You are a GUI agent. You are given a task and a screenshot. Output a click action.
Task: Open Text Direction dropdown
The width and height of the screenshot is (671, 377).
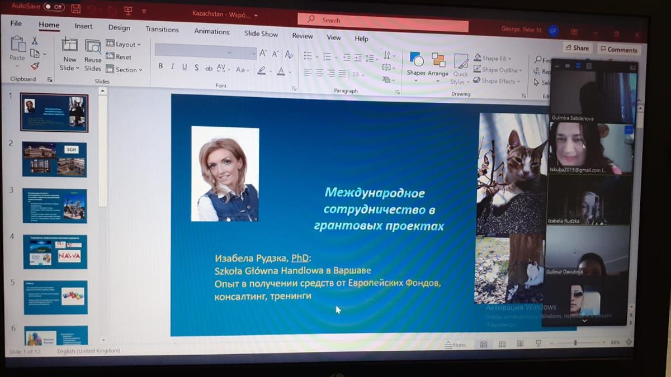pos(389,56)
